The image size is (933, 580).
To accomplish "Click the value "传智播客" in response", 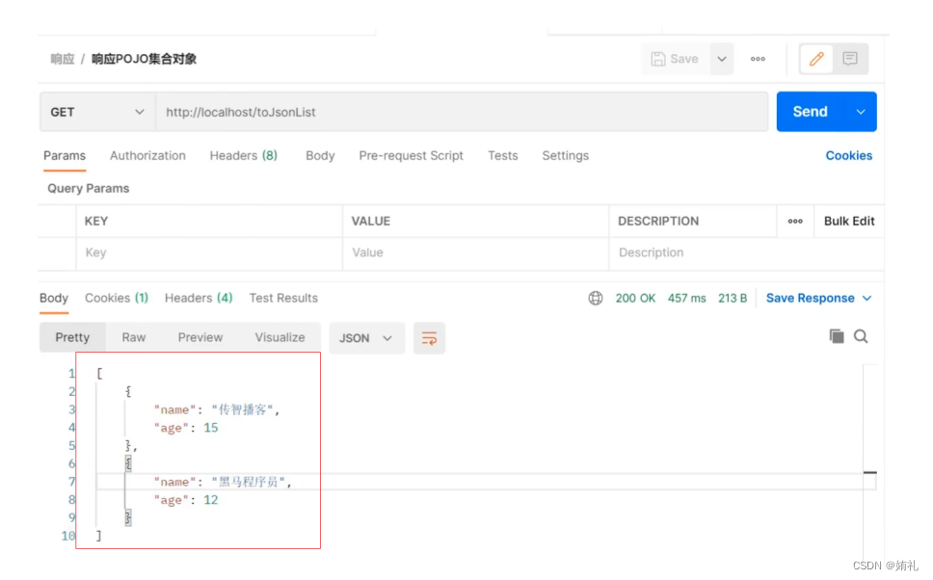I will click(x=243, y=409).
